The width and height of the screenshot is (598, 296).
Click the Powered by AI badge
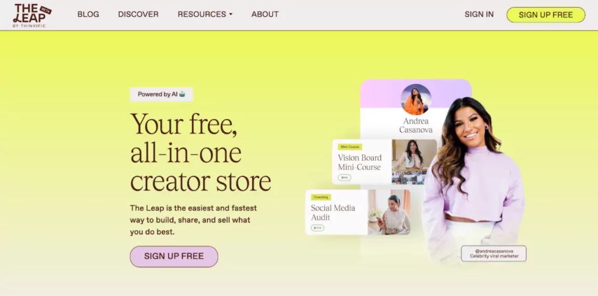[161, 94]
